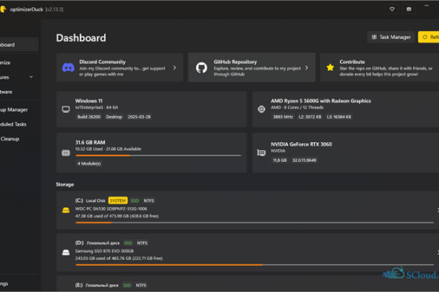Click the optimizerDuck duck logo
Image resolution: width=439 pixels, height=292 pixels.
pyautogui.click(x=3, y=9)
